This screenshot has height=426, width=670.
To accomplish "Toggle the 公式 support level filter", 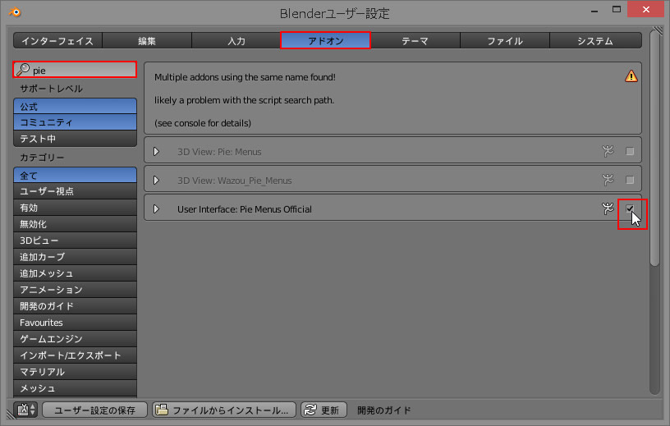I will coord(76,106).
